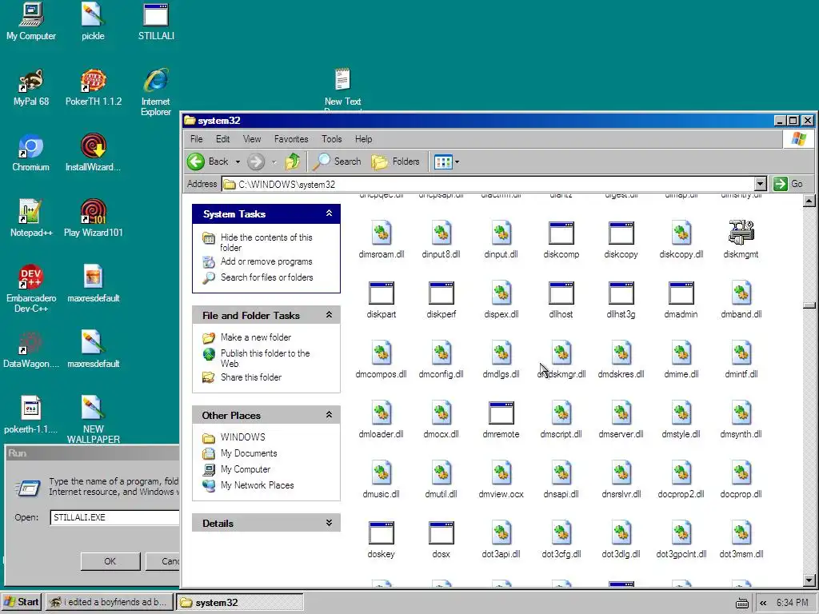Screen dimensions: 819x614
Task: Click Hide the contents of this folder
Action: (x=266, y=242)
